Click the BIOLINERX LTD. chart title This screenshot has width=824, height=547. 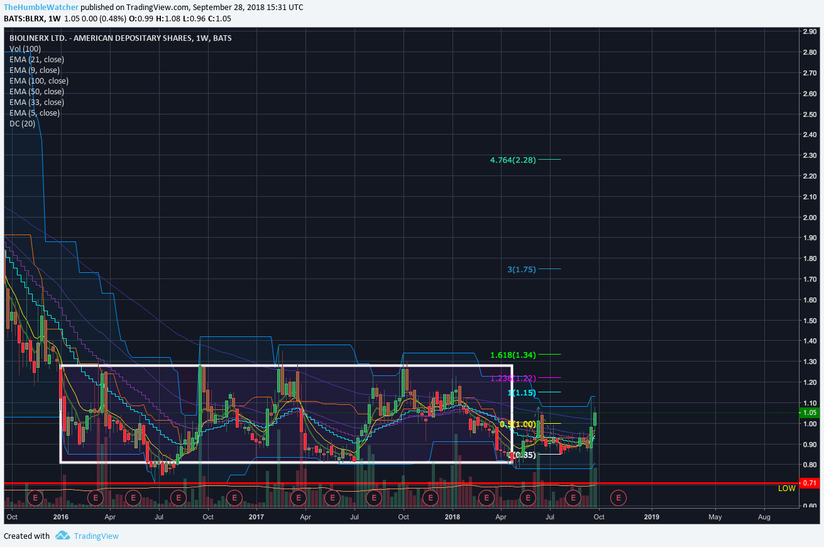tap(120, 38)
